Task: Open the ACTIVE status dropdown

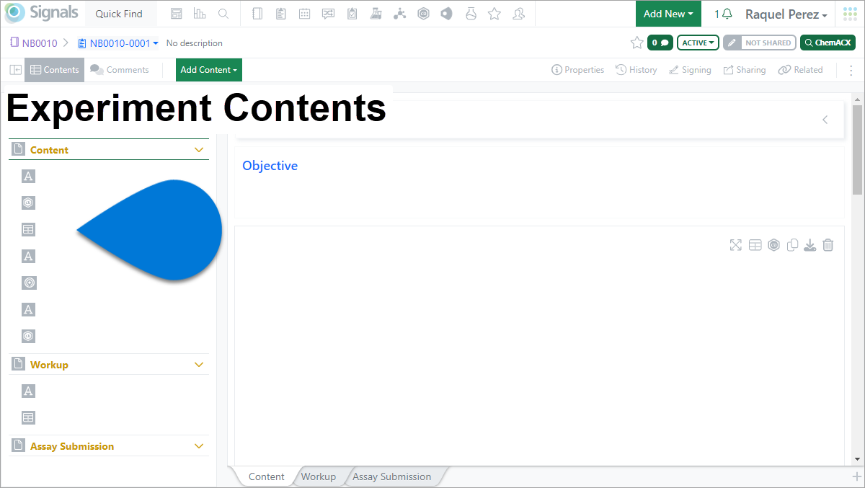Action: 698,43
